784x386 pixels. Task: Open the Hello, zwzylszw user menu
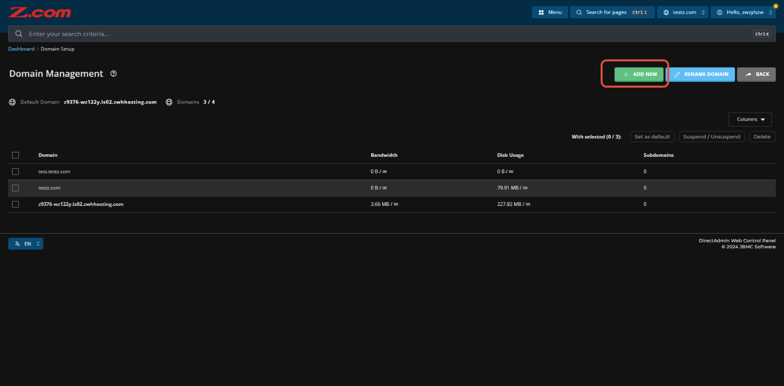coord(743,12)
